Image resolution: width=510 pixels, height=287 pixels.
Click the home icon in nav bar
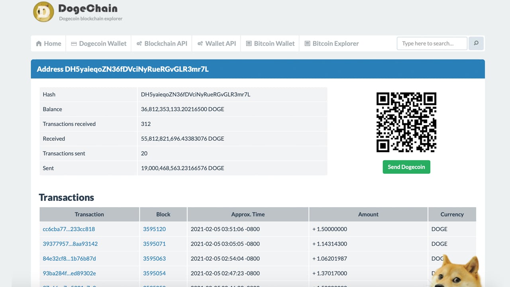pos(39,43)
